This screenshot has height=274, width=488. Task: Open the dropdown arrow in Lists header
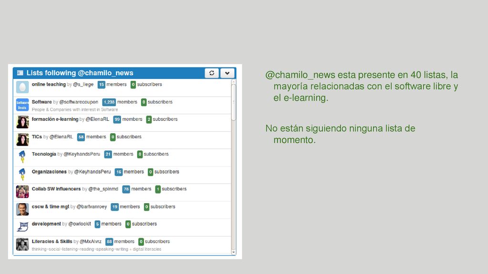pyautogui.click(x=227, y=73)
